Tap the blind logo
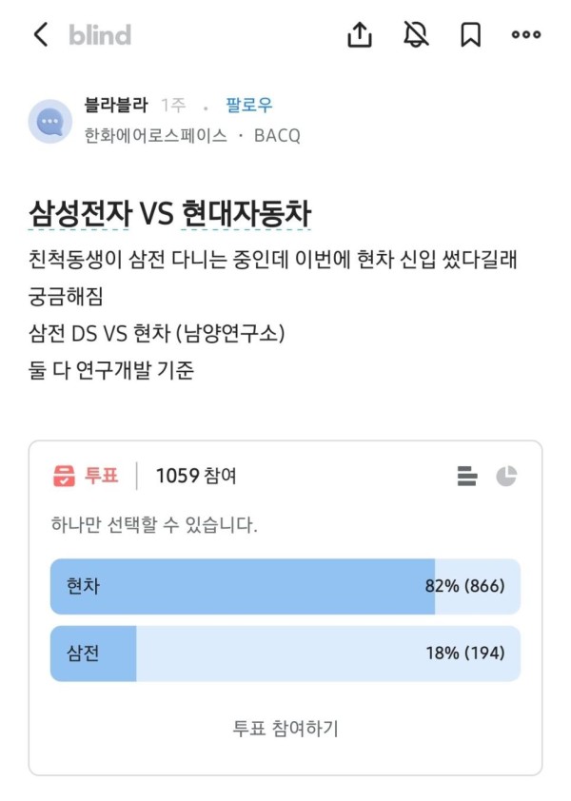This screenshot has height=801, width=571. [x=100, y=35]
